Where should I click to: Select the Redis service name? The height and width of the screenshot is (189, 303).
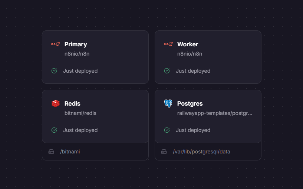tap(72, 103)
